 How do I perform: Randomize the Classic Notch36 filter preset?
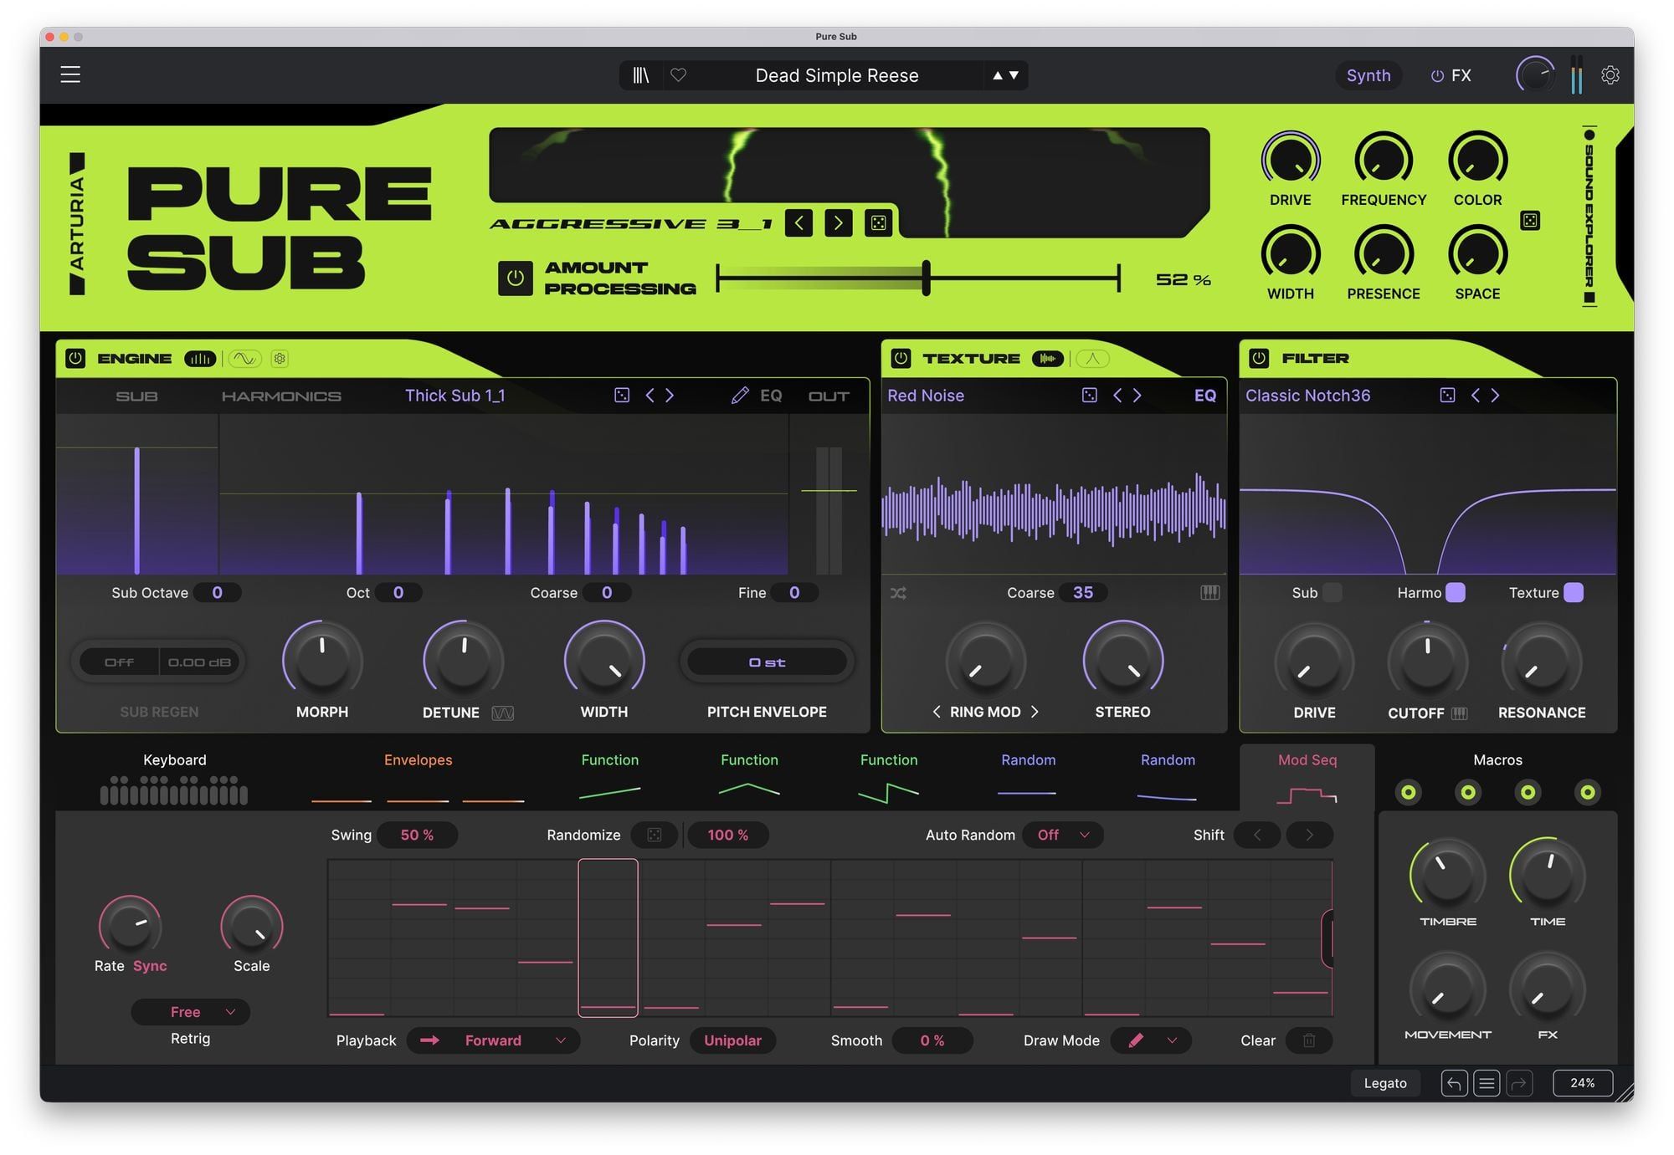coord(1447,396)
